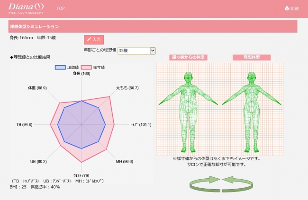Click the dropdown arrow of age selector

point(152,50)
